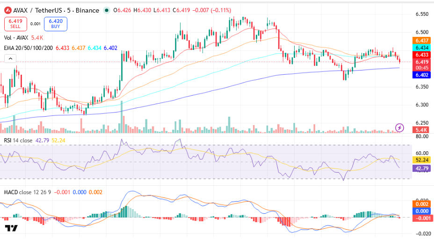
Task: Click the purple 42.79 RSI scale label
Action: 421,168
